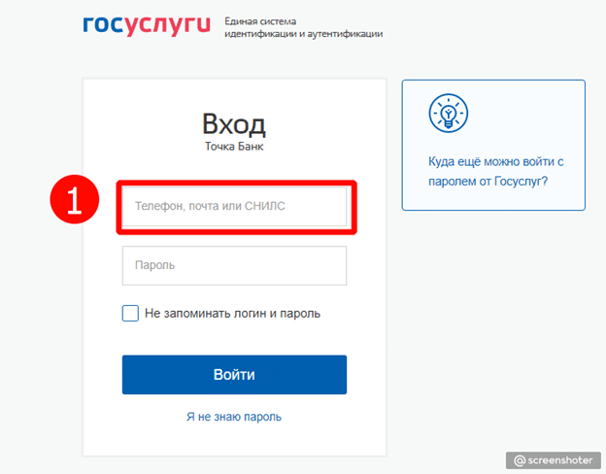606x474 pixels.
Task: Click the Госуслуг? text in the info card
Action: point(521,181)
